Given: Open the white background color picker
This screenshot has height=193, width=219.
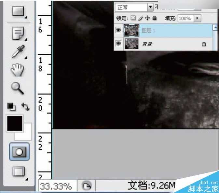Looking at the screenshot, I should tap(27, 135).
